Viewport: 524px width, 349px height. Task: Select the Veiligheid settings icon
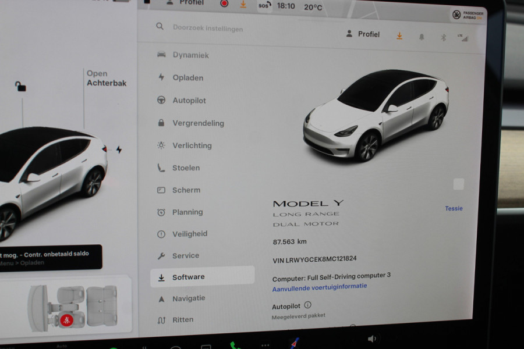coord(162,234)
